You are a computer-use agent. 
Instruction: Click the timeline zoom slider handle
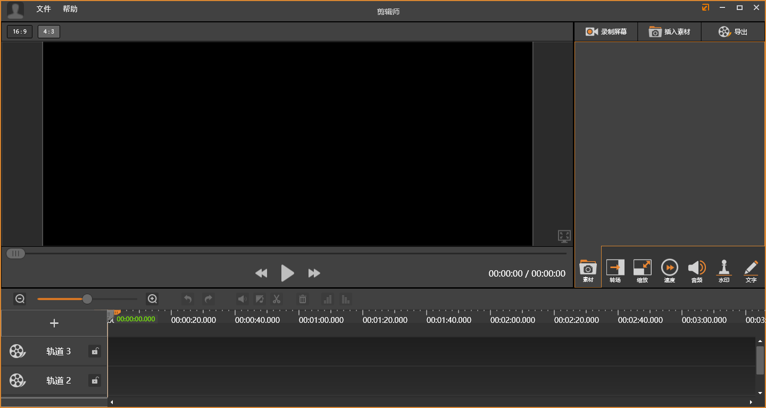pos(87,299)
